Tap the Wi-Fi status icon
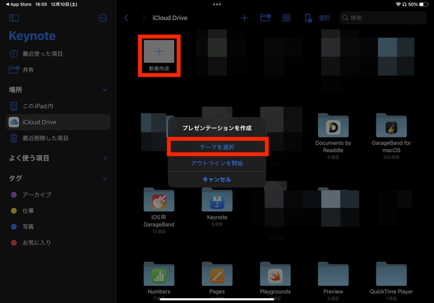This screenshot has width=434, height=303. pyautogui.click(x=398, y=4)
